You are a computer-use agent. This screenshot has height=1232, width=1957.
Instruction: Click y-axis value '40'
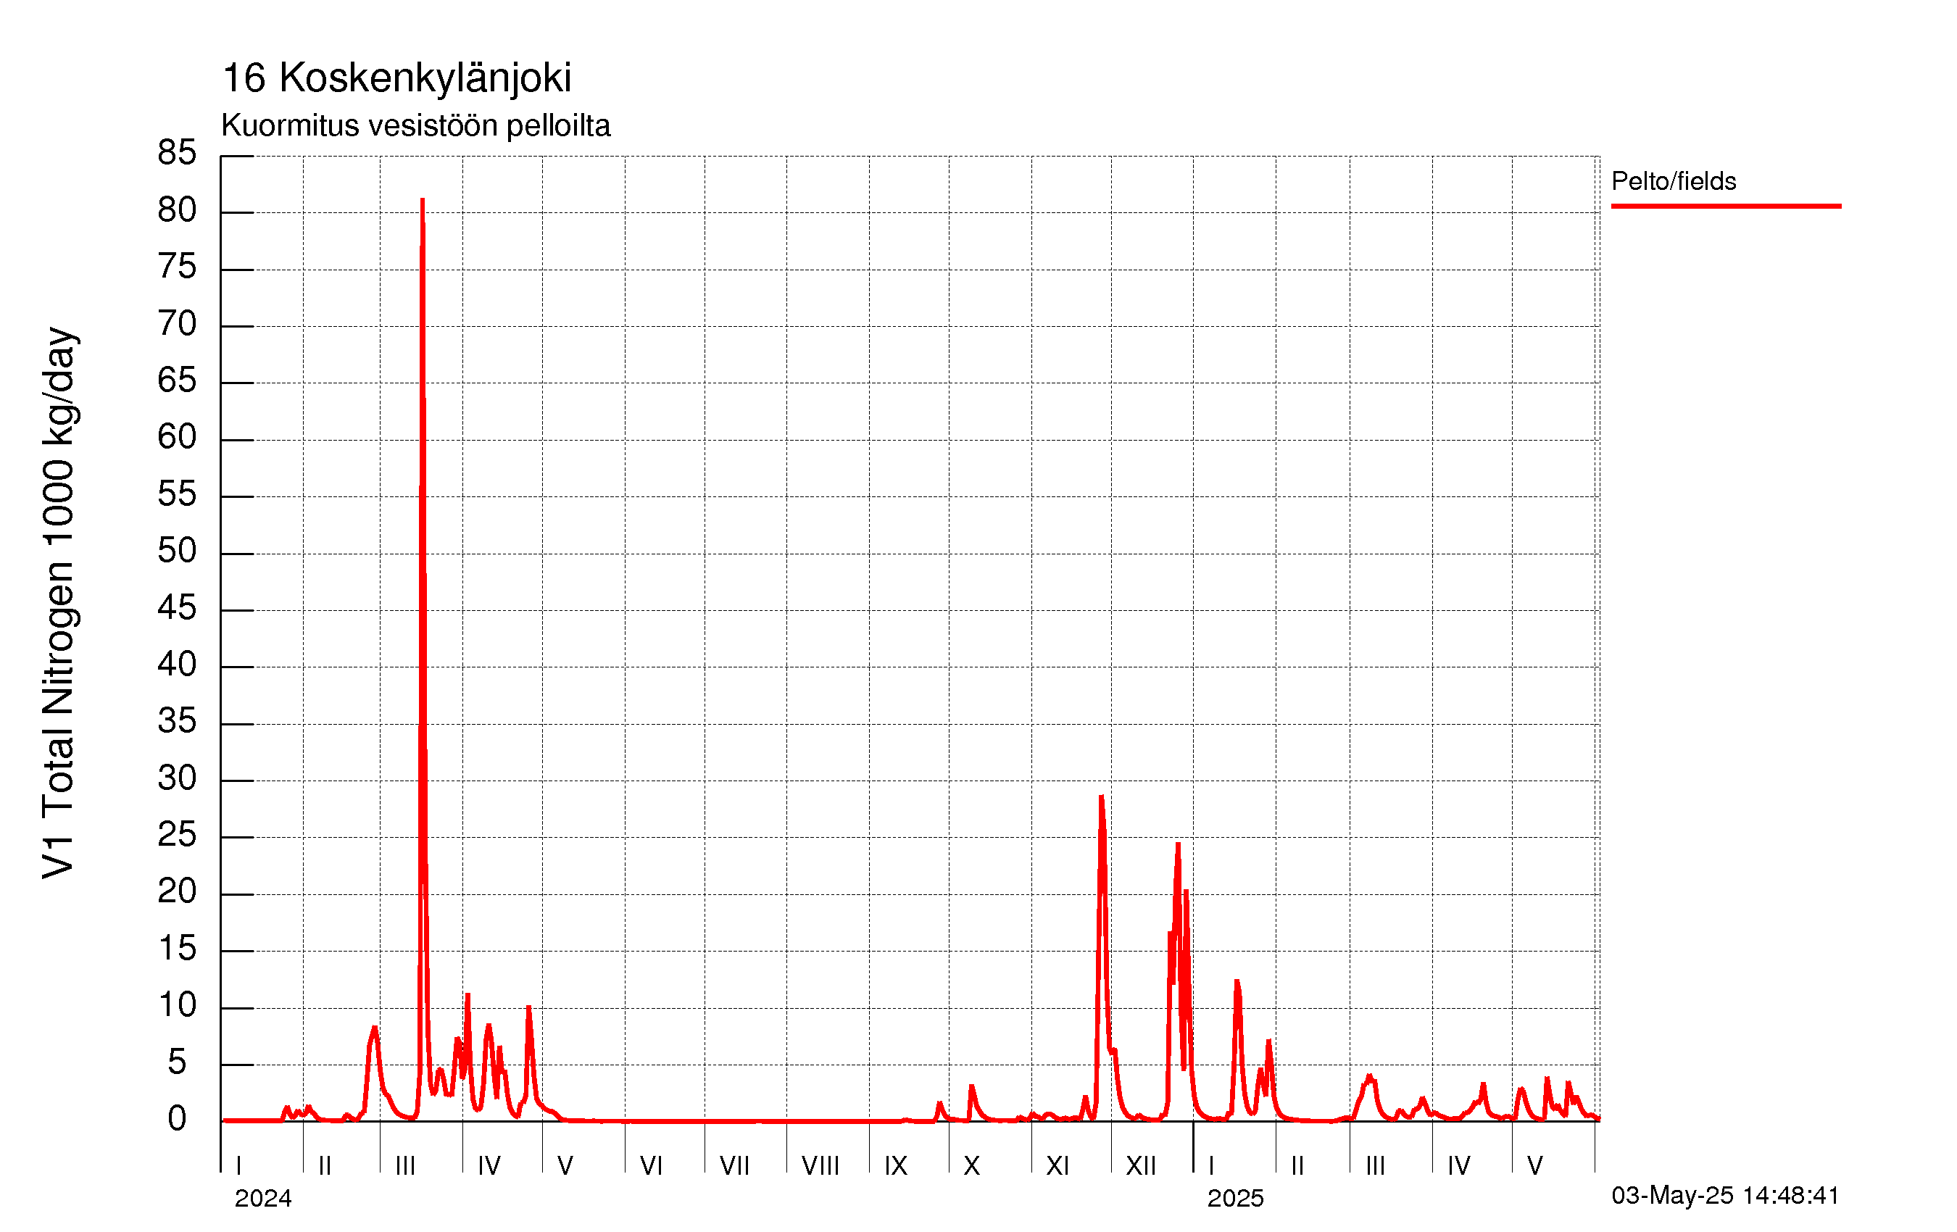(x=177, y=665)
